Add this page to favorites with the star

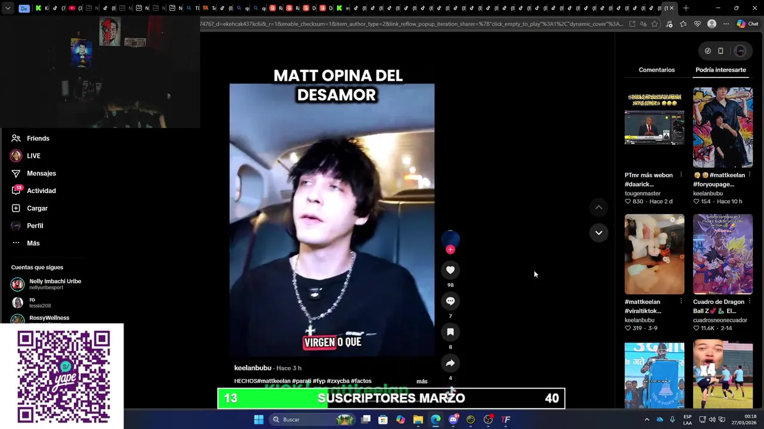pyautogui.click(x=655, y=24)
